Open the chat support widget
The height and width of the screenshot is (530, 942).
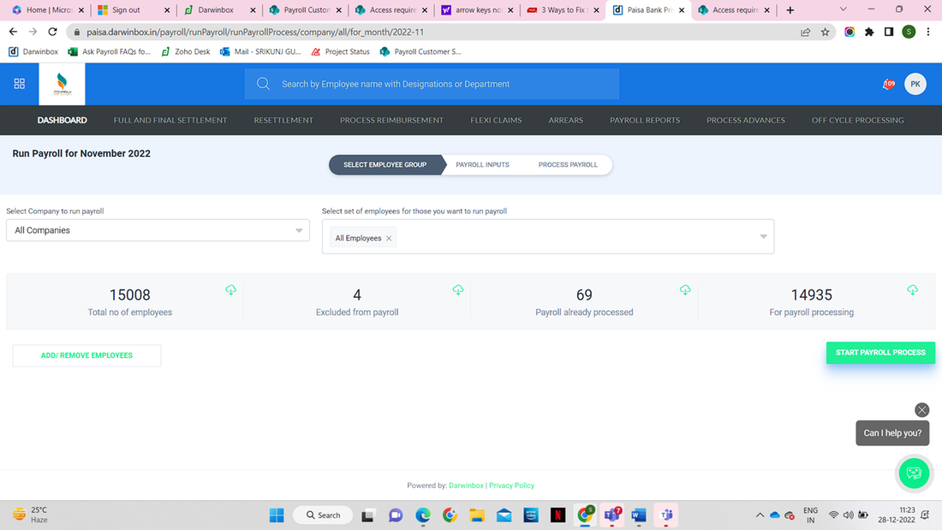pos(914,473)
